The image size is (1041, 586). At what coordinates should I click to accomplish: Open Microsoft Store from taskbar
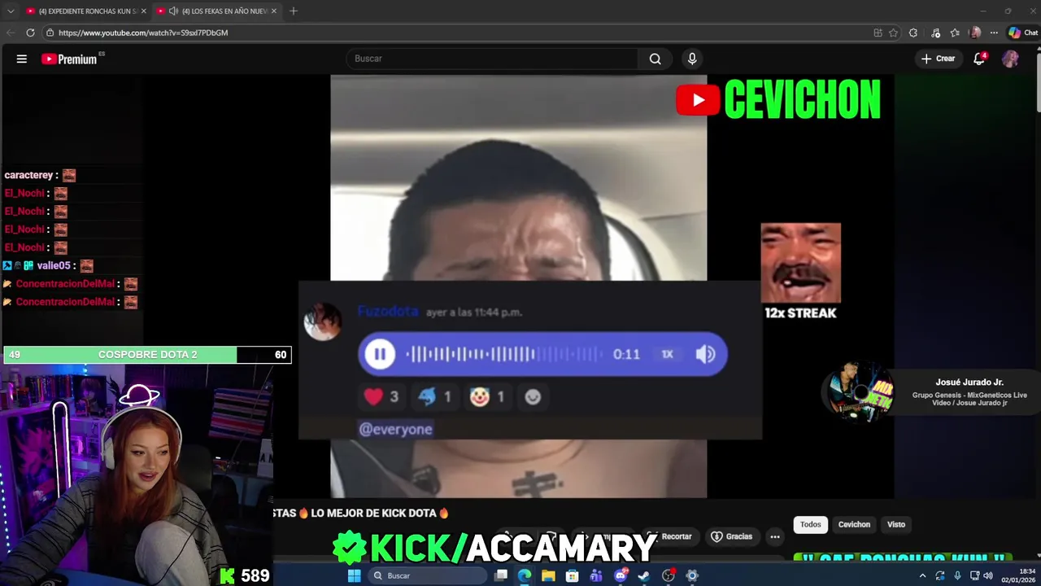click(x=573, y=575)
